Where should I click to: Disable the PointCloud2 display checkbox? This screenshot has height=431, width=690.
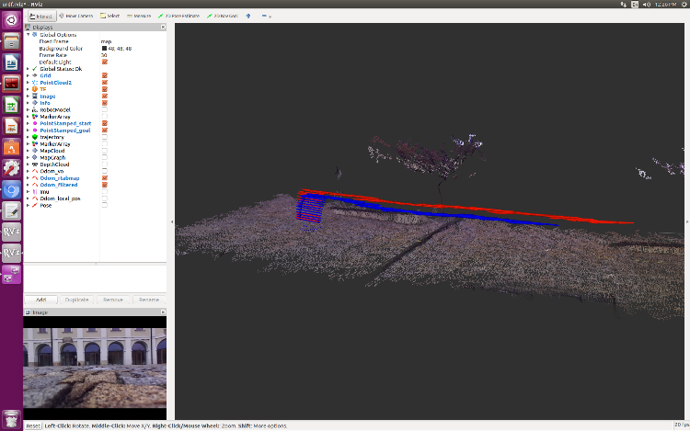(x=105, y=82)
